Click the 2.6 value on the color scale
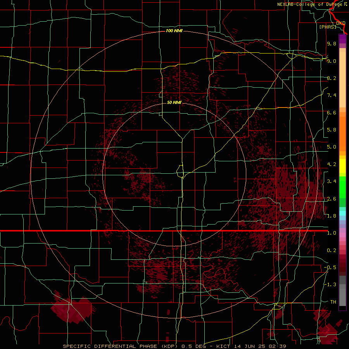The image size is (349, 349). click(332, 199)
